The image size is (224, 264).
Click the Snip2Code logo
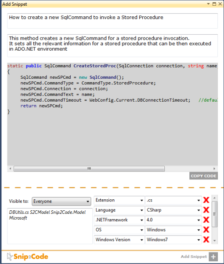coord(28,257)
